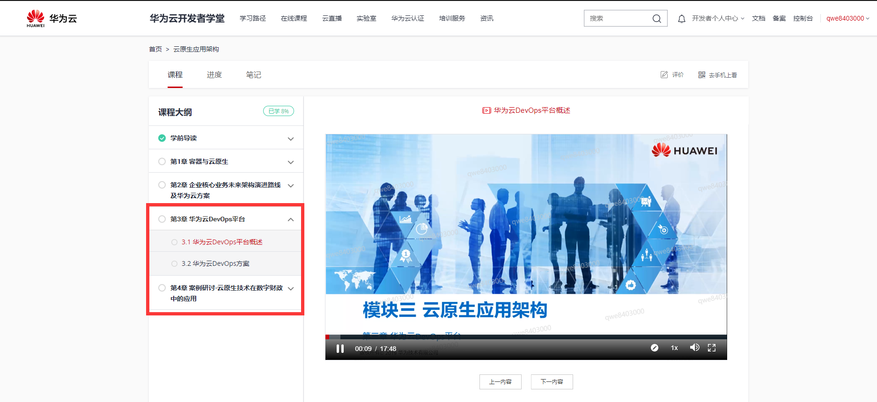Image resolution: width=877 pixels, height=402 pixels.
Task: Change the 1x playback speed
Action: click(x=674, y=348)
